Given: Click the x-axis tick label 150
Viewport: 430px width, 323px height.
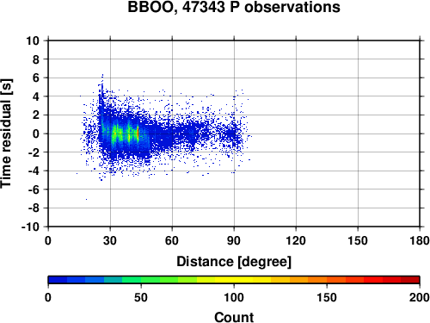Looking at the screenshot, I should [x=358, y=240].
